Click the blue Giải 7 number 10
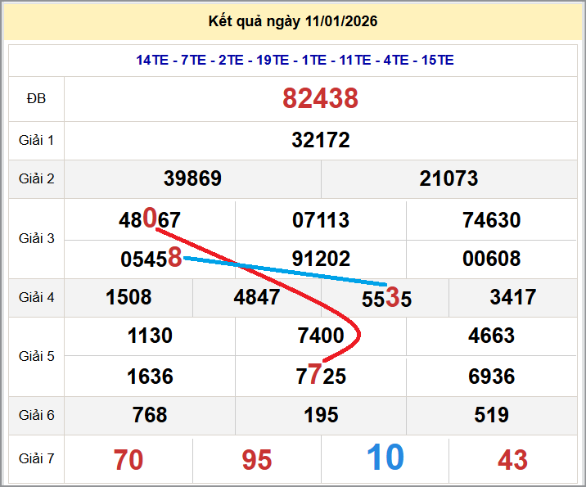The height and width of the screenshot is (487, 586). click(385, 458)
